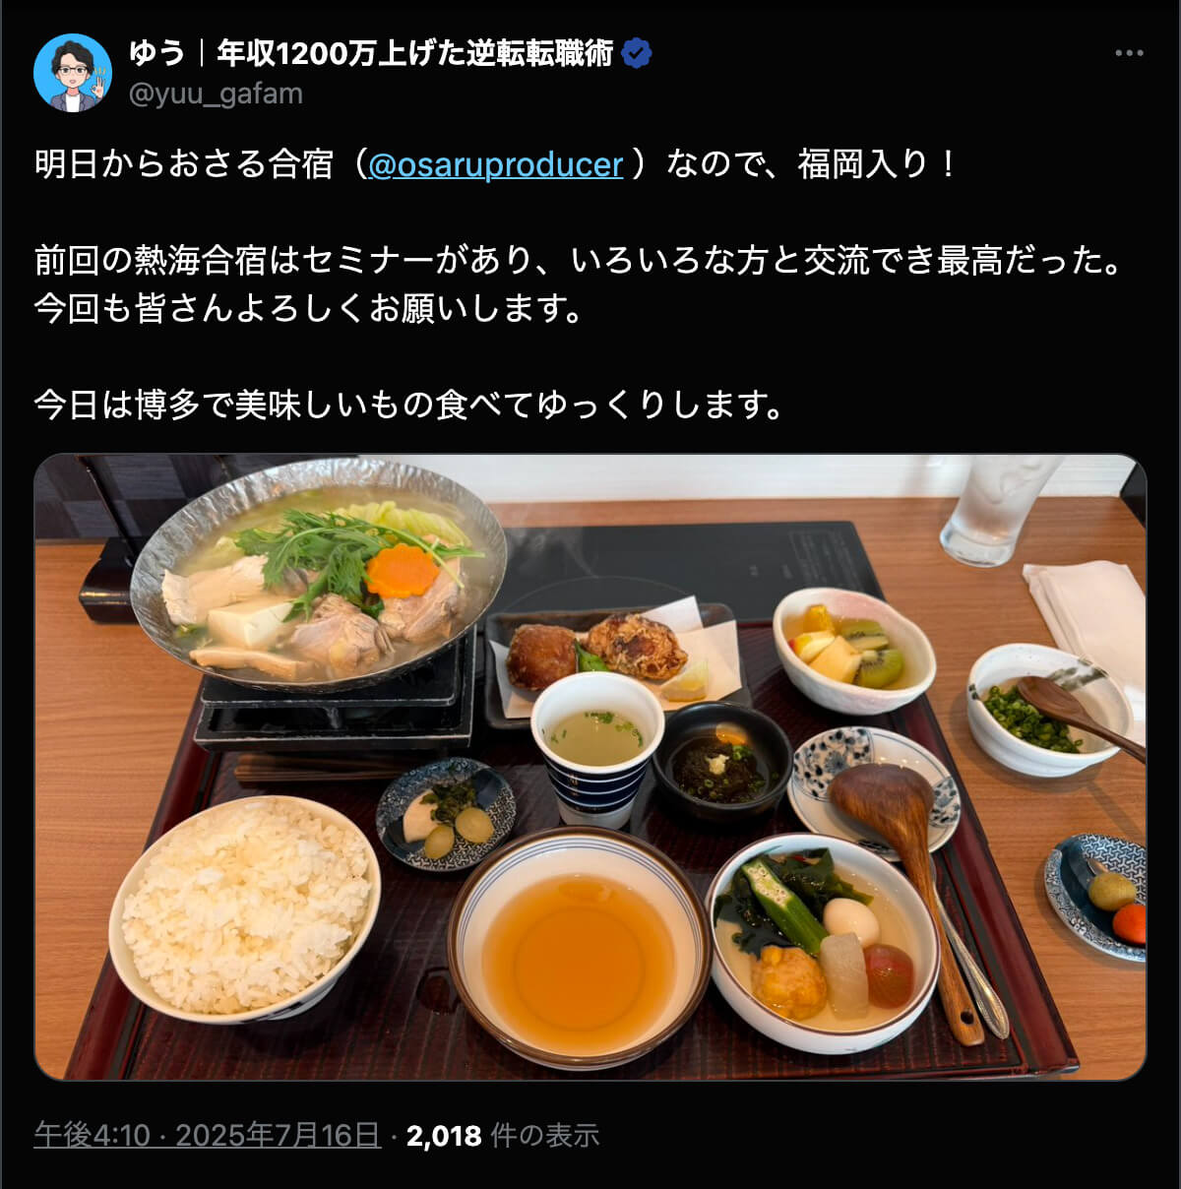Click the 2,018 件の表示 view count
The width and height of the screenshot is (1181, 1189).
point(503,1135)
